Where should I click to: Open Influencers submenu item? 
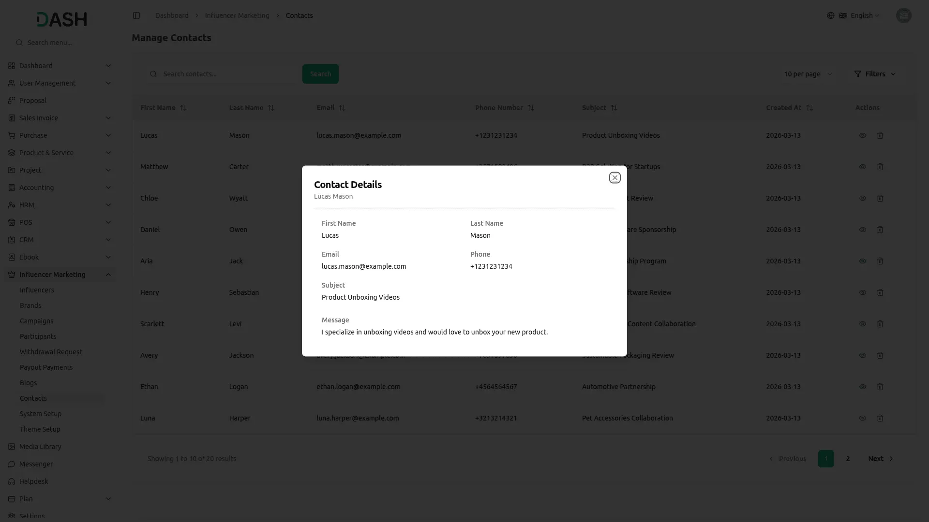[37, 290]
